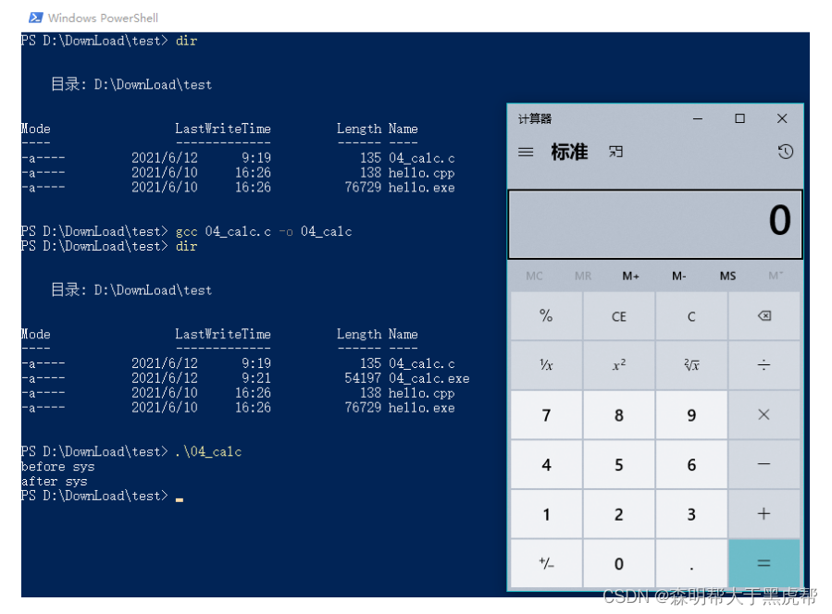
Task: Click digit 9 on calculator
Action: (691, 414)
